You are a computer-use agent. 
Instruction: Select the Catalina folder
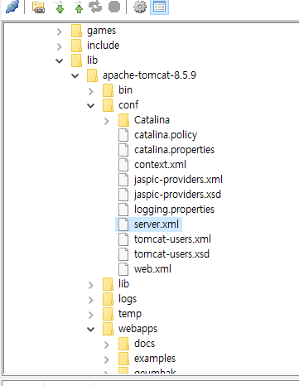click(x=152, y=120)
